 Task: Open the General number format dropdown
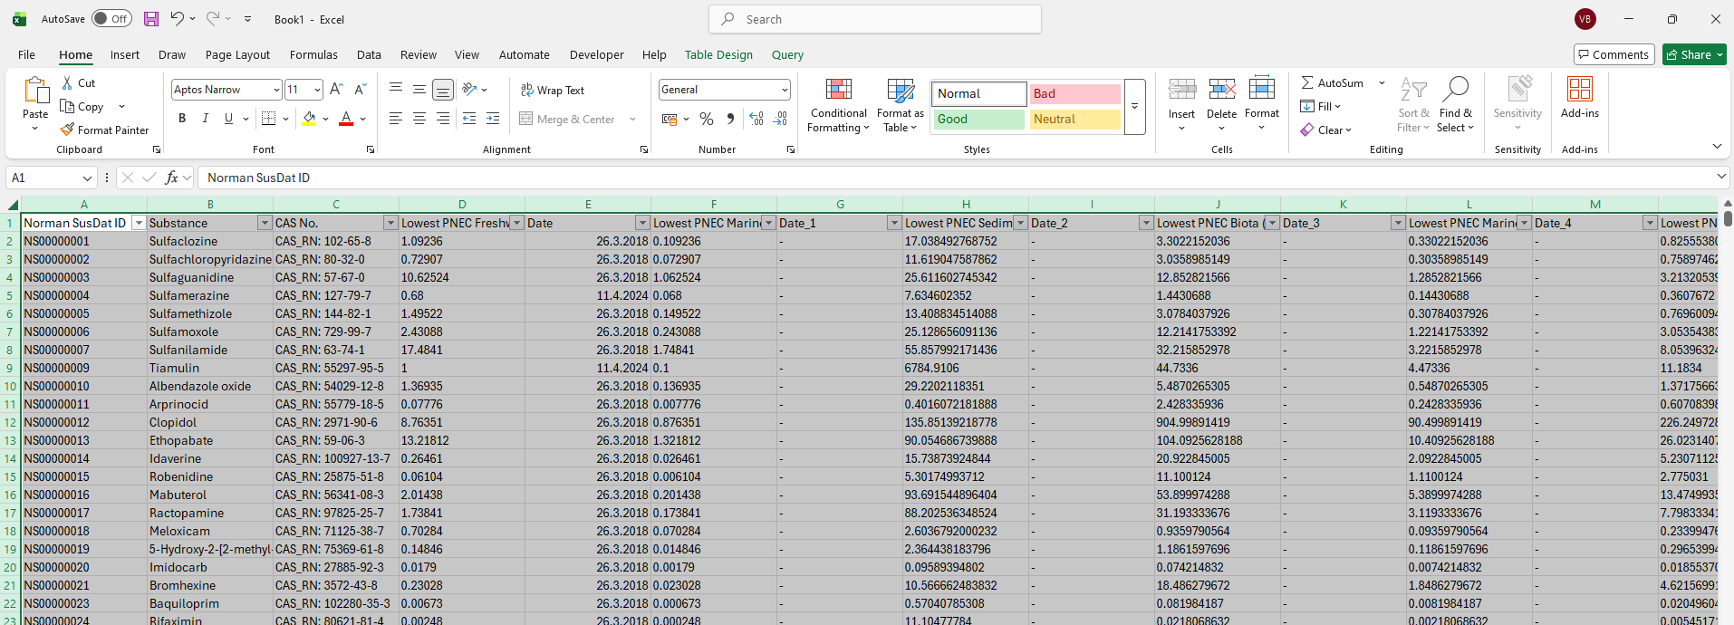tap(784, 90)
